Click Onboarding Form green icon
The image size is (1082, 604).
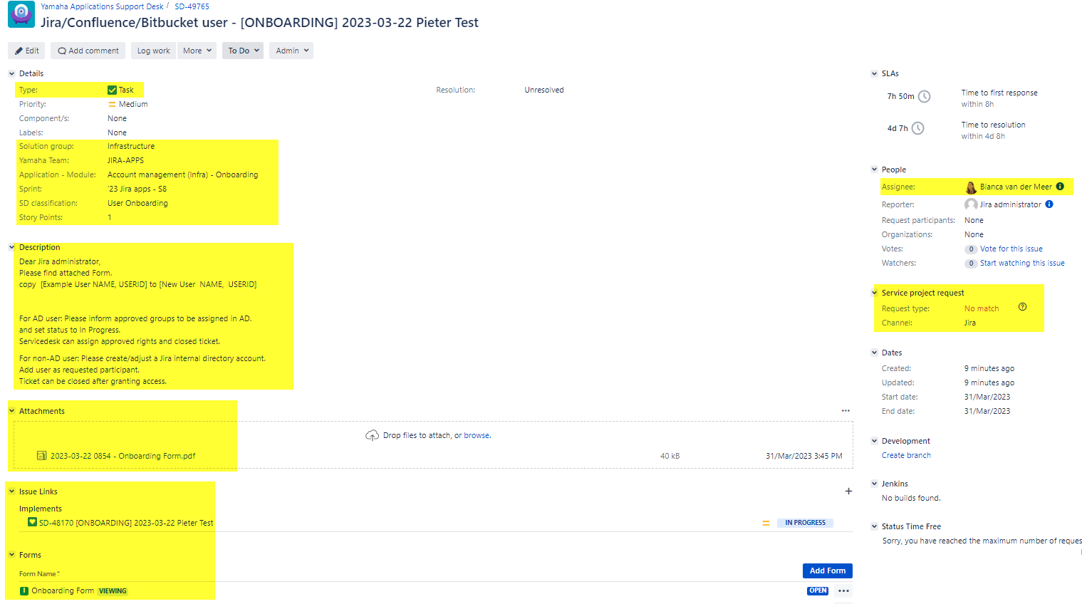(24, 590)
